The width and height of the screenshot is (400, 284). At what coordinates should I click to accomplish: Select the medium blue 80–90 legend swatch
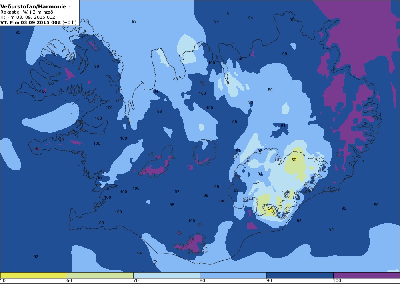click(234, 275)
